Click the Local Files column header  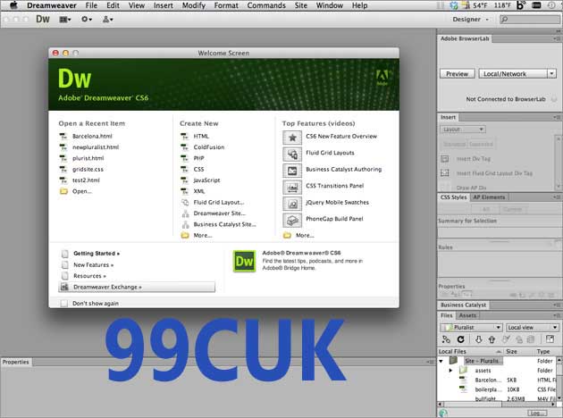470,352
